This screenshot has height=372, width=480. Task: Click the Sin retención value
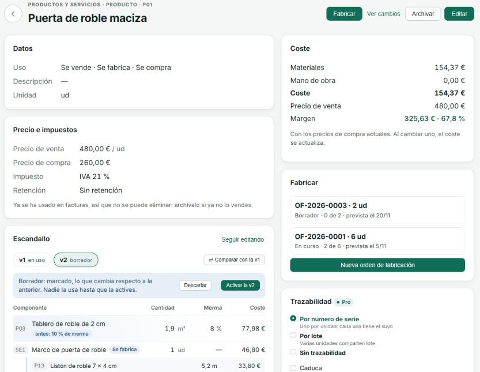click(x=101, y=190)
